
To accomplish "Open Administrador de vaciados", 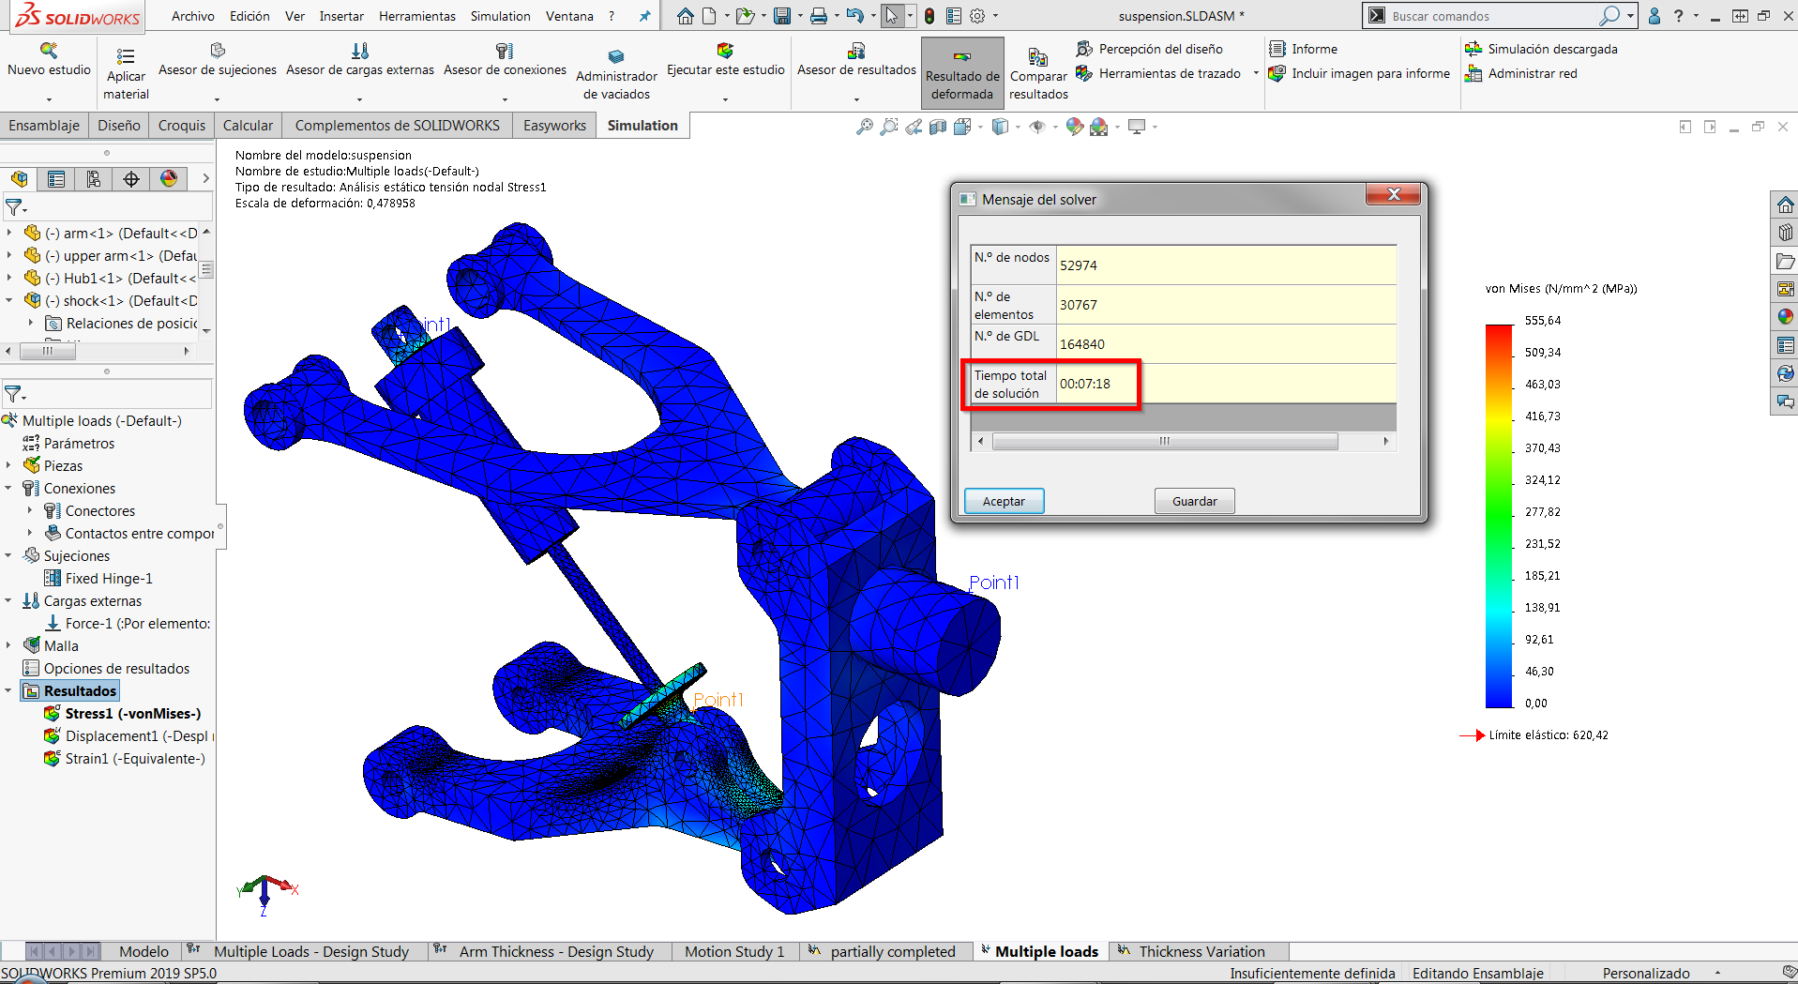I will pos(615,56).
